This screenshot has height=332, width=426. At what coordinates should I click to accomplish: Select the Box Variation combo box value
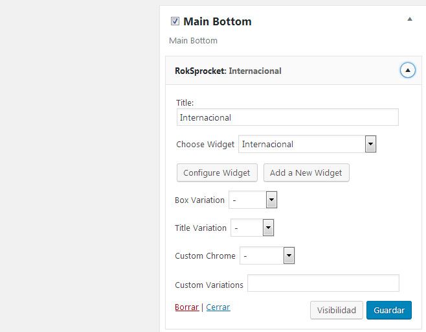[x=253, y=200]
